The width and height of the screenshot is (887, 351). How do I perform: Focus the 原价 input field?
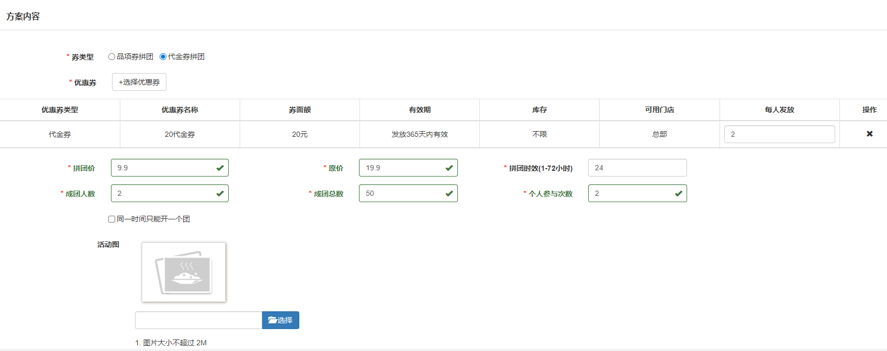[x=401, y=168]
